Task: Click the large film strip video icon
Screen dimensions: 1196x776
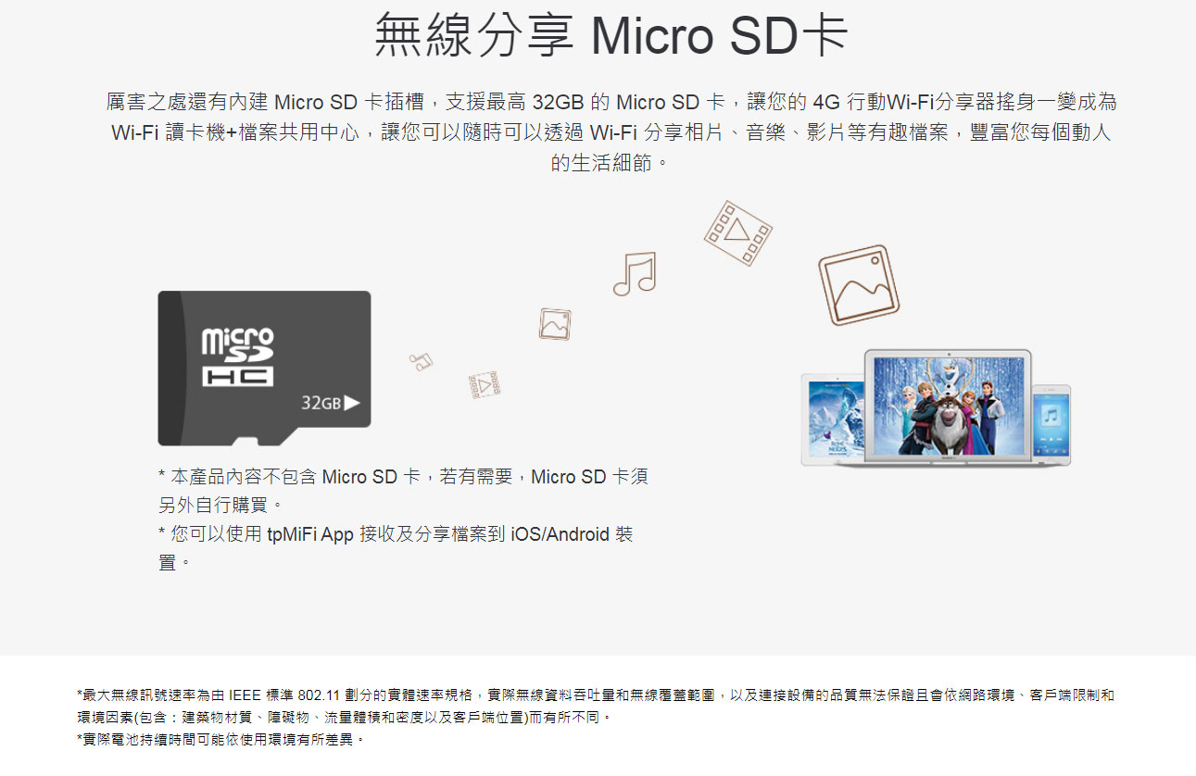Action: pos(737,232)
